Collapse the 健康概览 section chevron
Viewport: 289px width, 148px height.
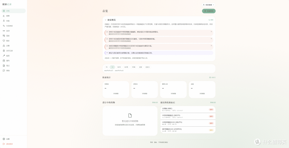pos(106,20)
